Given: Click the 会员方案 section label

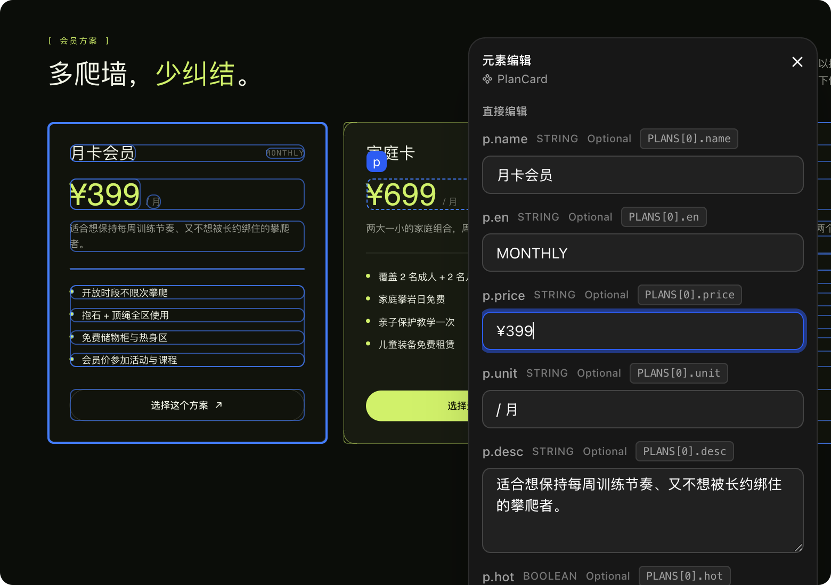Looking at the screenshot, I should tap(78, 40).
